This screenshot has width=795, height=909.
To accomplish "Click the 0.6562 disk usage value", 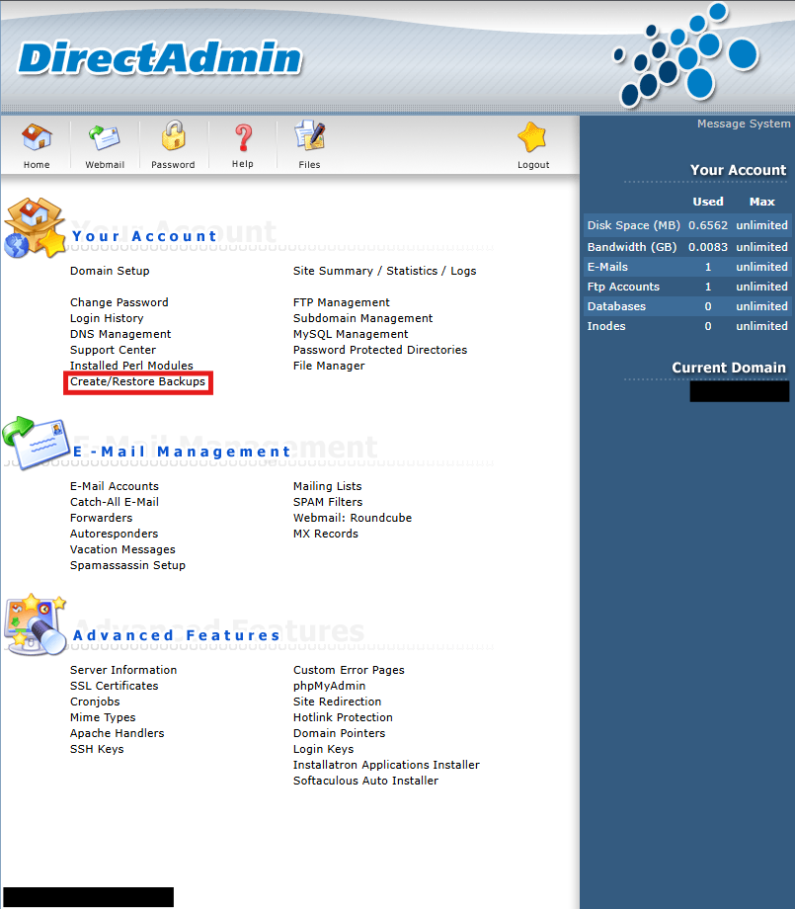I will click(707, 225).
